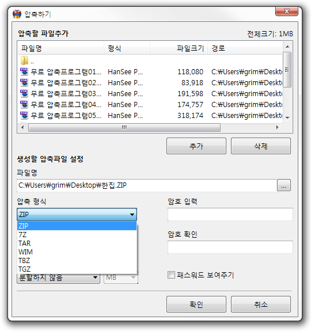Open the 압축 형식 ZIP combo box
This screenshot has width=311, height=335.
tap(77, 214)
